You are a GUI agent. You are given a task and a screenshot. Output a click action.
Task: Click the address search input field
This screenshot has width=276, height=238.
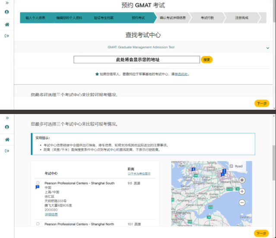[136, 60]
